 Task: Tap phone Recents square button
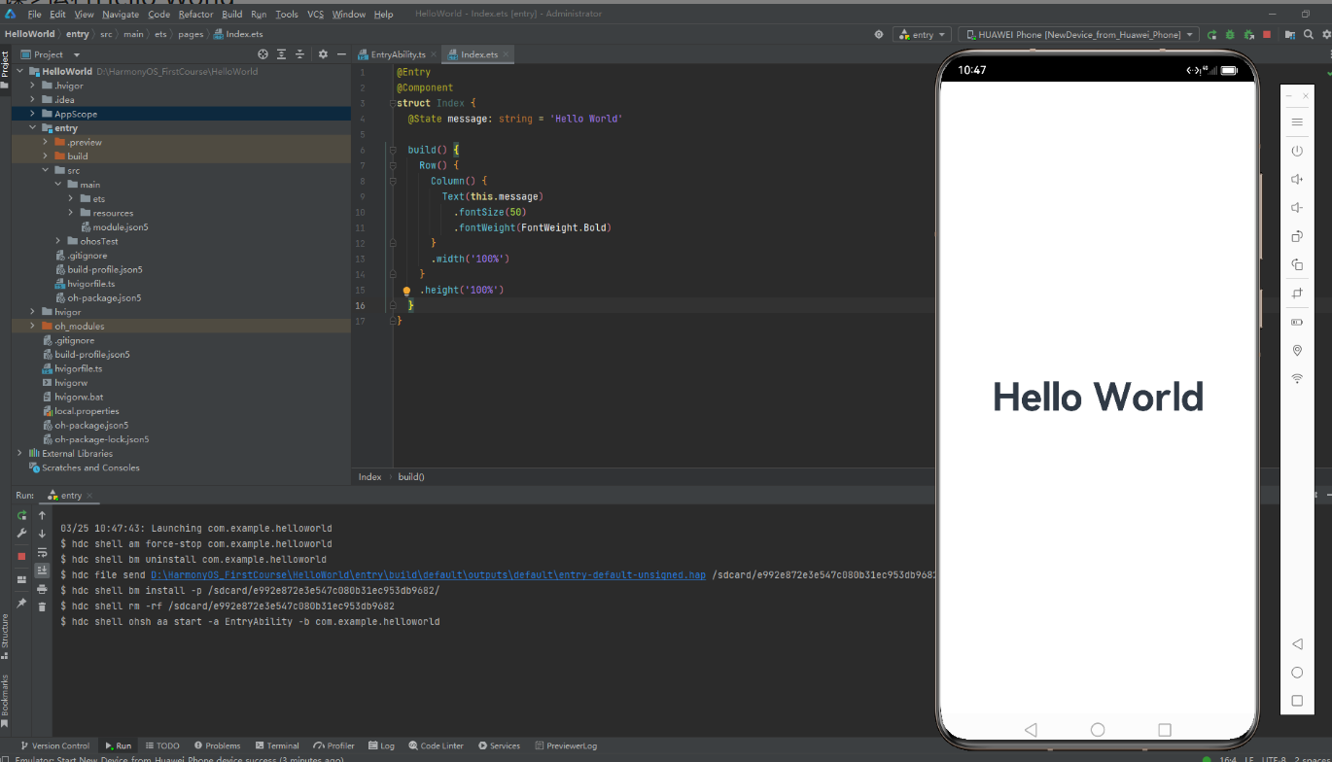(x=1165, y=729)
